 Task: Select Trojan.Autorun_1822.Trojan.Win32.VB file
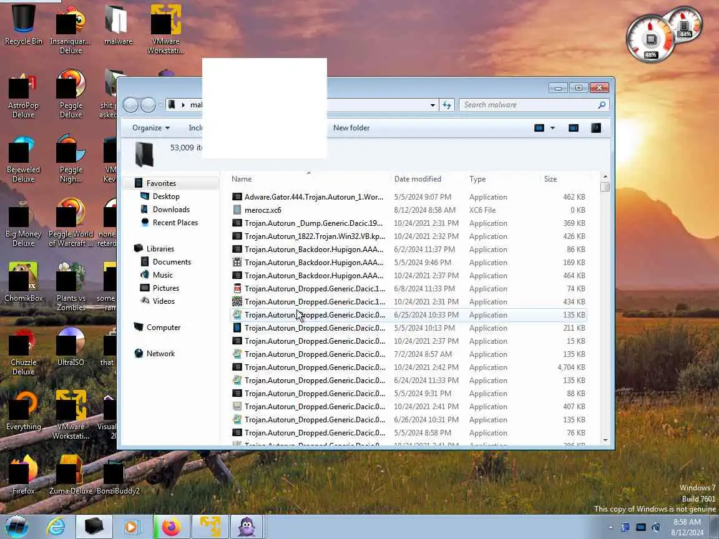[408, 236]
